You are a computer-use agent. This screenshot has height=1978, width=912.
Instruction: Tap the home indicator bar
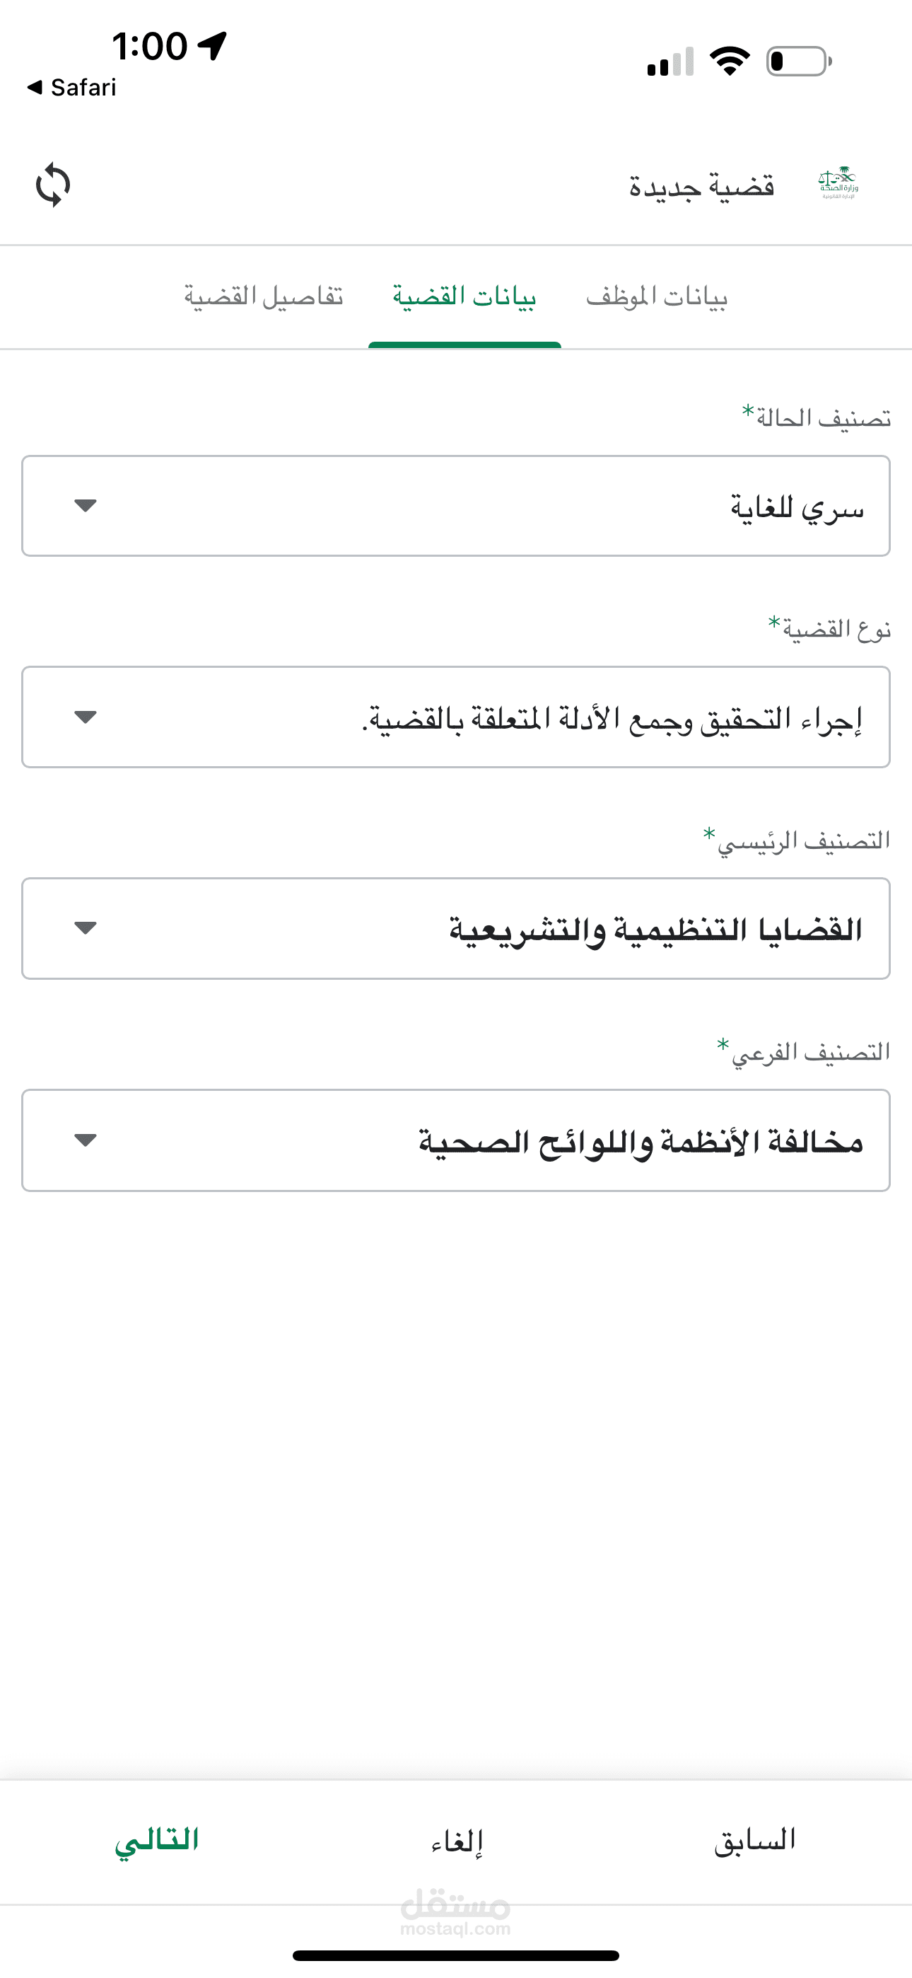coord(456,1955)
